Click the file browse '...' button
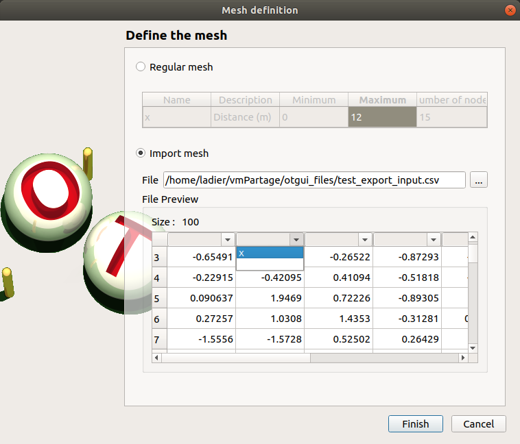 [x=479, y=180]
